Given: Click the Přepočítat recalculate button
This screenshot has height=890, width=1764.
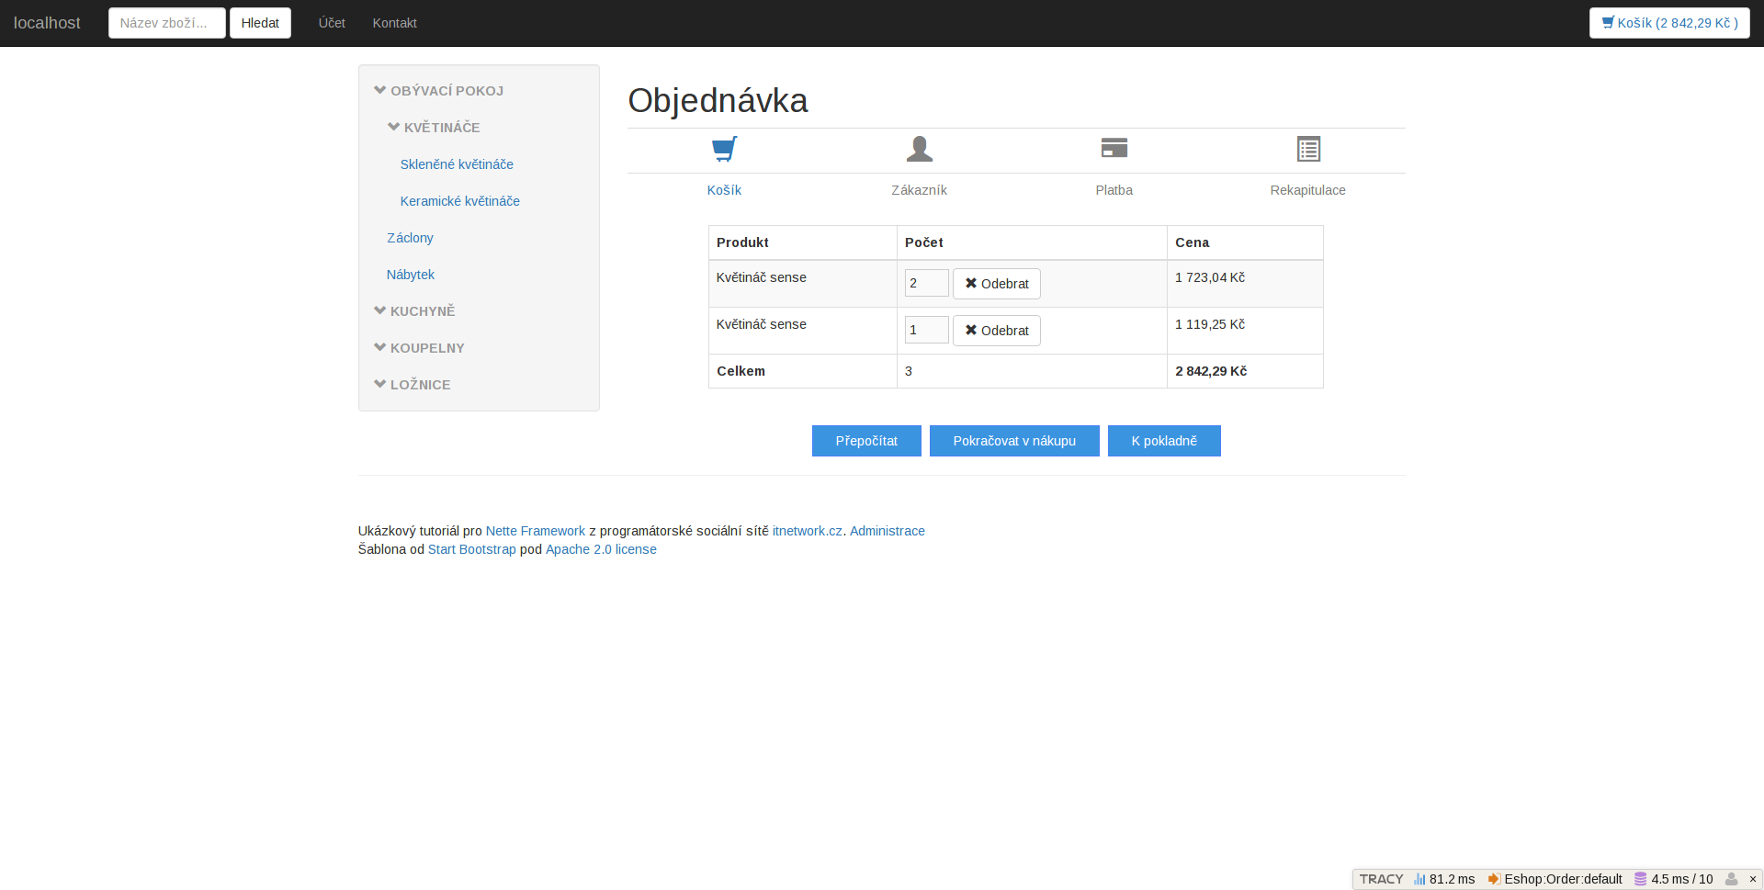Looking at the screenshot, I should pos(865,441).
